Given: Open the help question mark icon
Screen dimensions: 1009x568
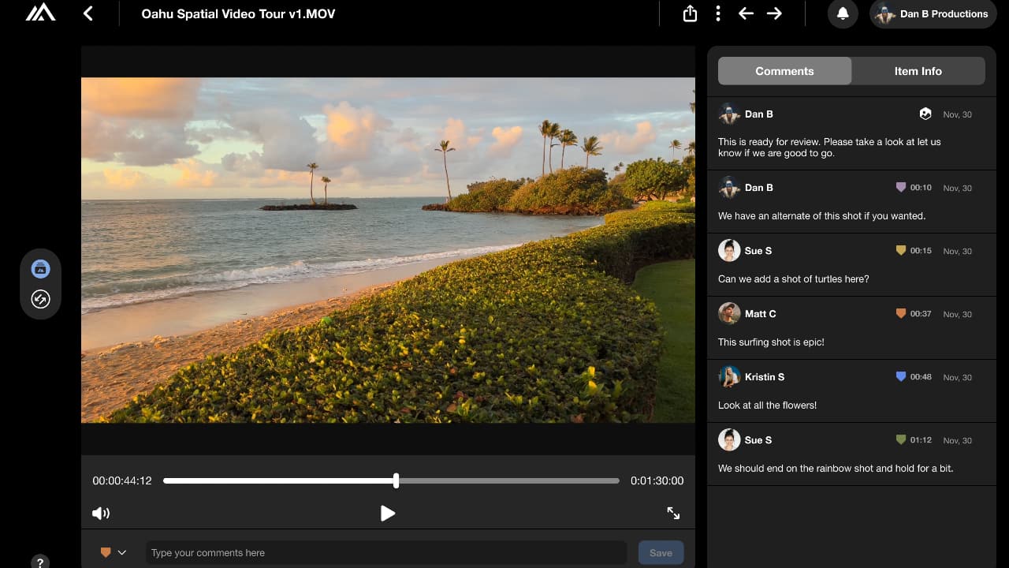Looking at the screenshot, I should (39, 562).
